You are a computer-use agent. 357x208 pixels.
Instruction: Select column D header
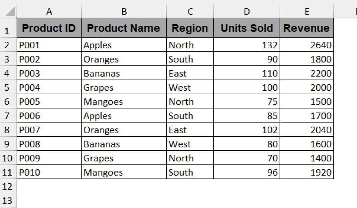(x=246, y=11)
